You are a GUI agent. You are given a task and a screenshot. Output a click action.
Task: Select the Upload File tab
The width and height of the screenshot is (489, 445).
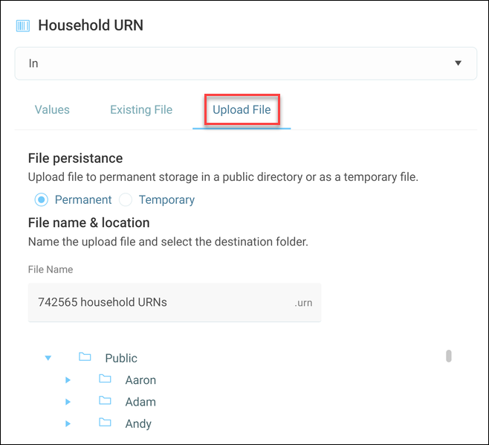pyautogui.click(x=242, y=109)
